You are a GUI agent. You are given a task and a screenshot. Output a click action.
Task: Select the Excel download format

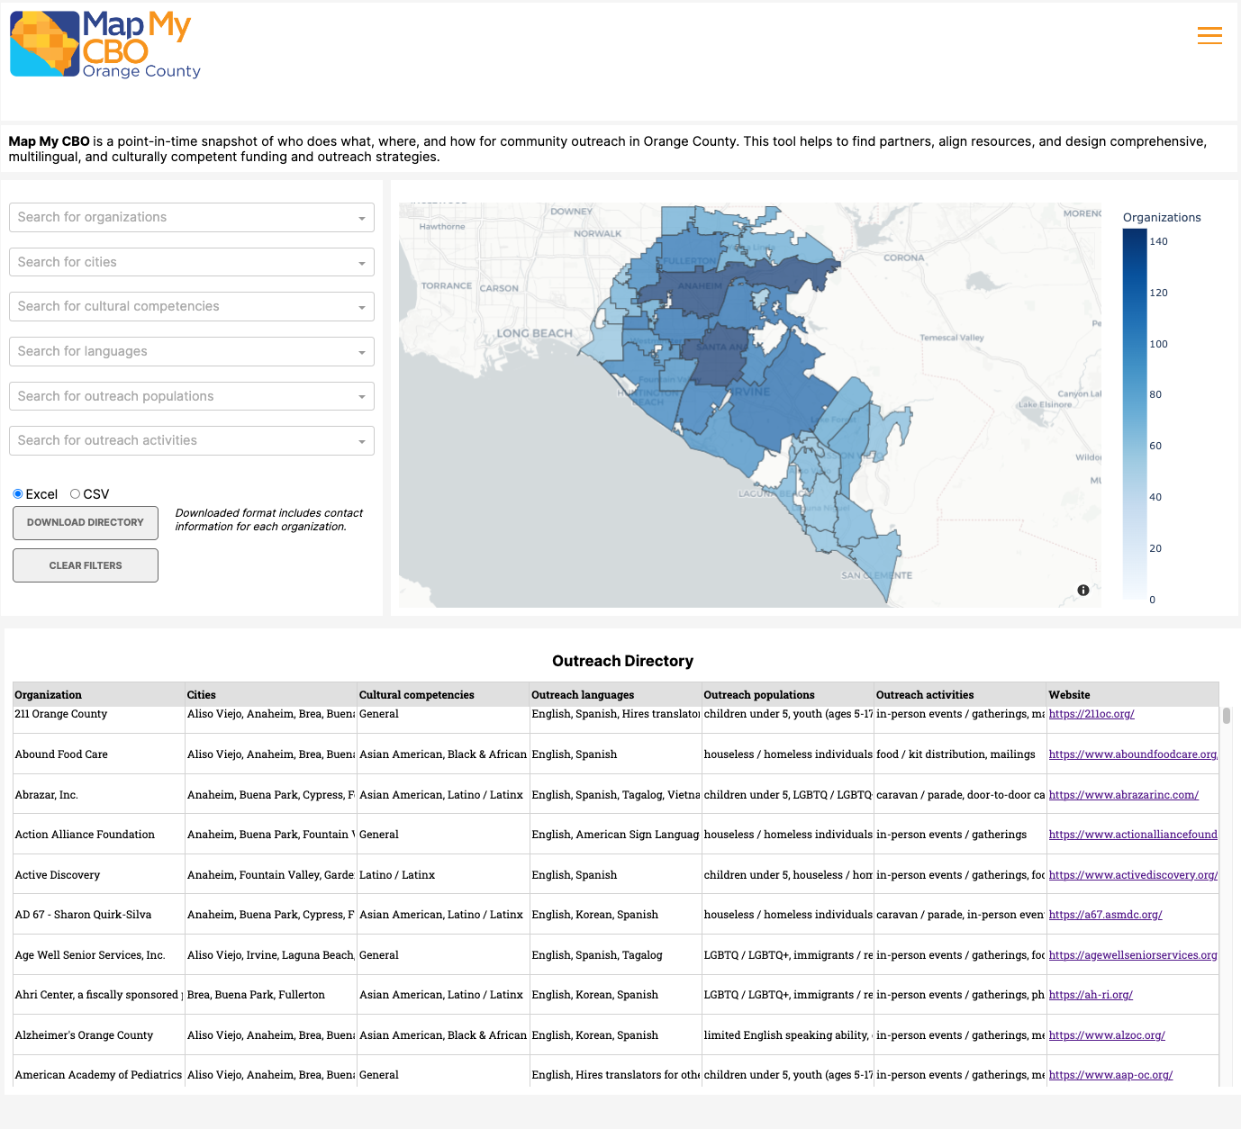pyautogui.click(x=17, y=493)
